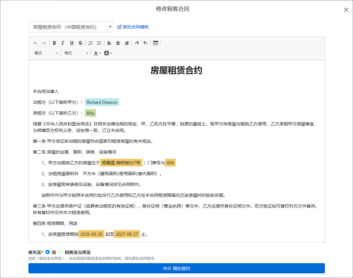The height and width of the screenshot is (278, 353).
Task: Click the 根据《中华人民共和国合同法》 paragraph
Action: pos(175,127)
